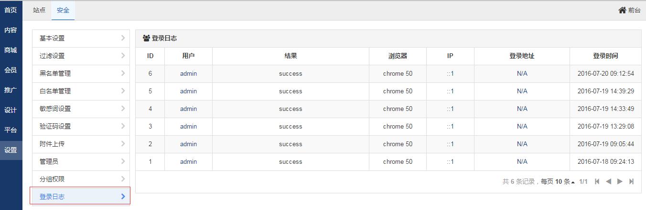The image size is (646, 210).
Task: Click the users icon beside 登录日志 header
Action: [147, 38]
